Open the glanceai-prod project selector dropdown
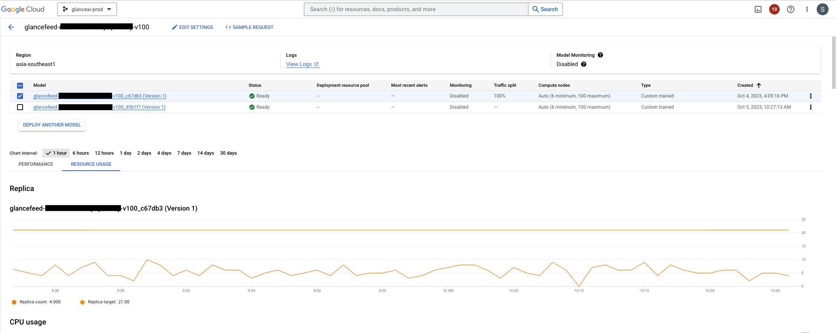 click(87, 9)
